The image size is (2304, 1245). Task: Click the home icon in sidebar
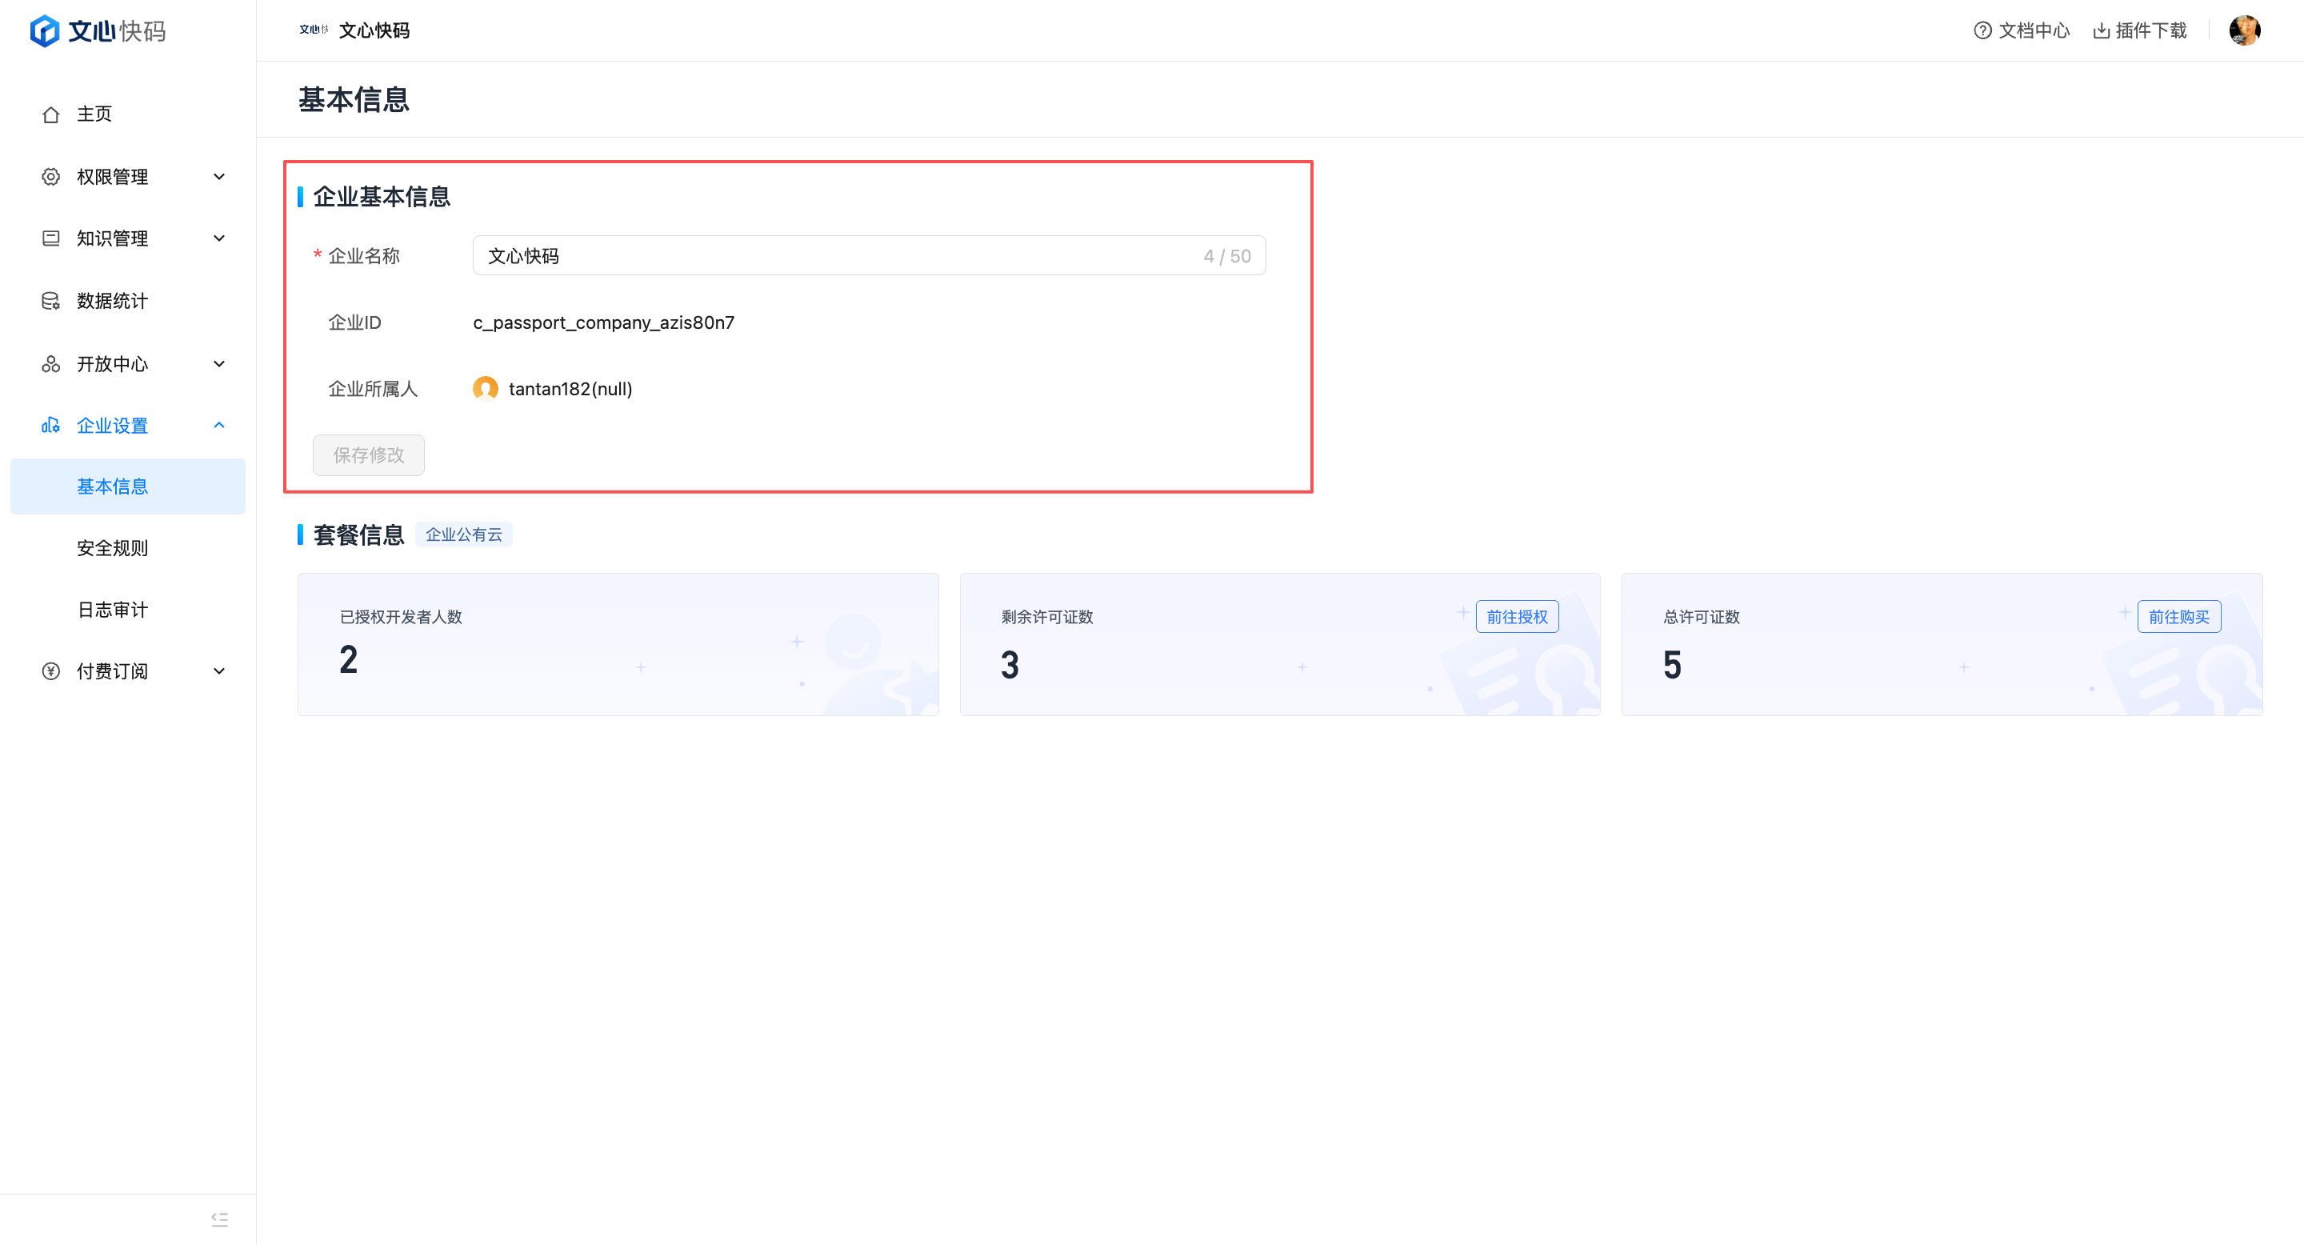(x=51, y=114)
